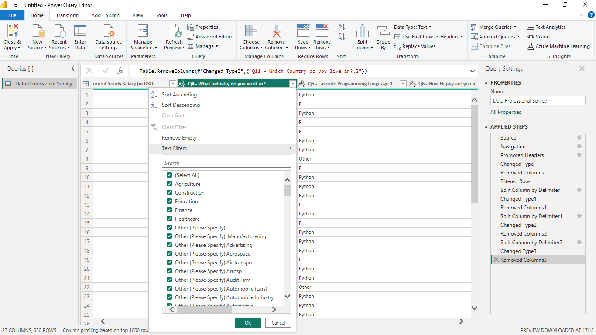Open Current Yearly Salary column filter dropdown
Image resolution: width=596 pixels, height=335 pixels.
[x=172, y=84]
